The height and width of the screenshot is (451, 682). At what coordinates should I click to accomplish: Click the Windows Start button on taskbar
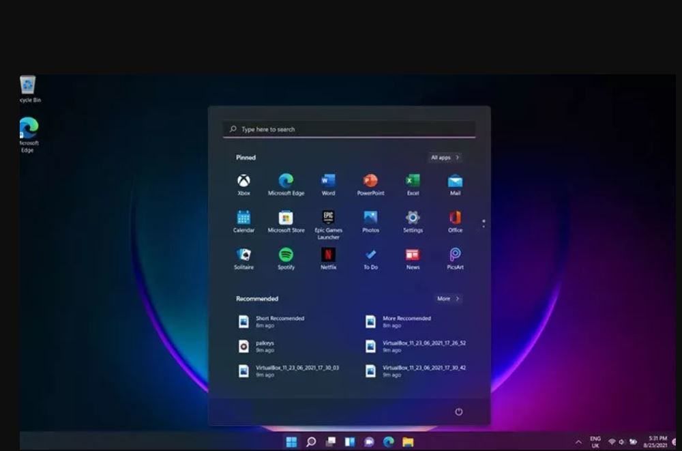tap(291, 442)
